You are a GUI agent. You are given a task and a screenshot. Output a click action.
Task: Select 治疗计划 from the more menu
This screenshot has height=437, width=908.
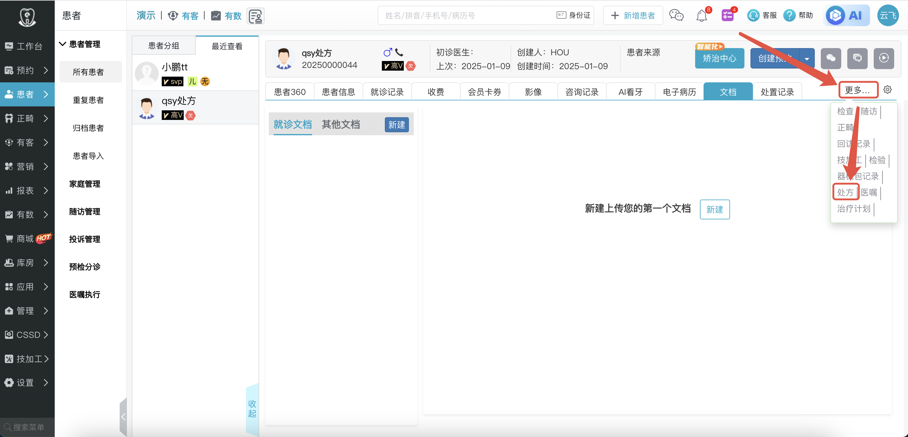click(x=854, y=209)
